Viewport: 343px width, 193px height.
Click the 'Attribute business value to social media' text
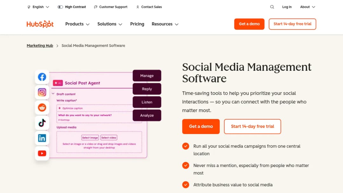[x=233, y=185]
